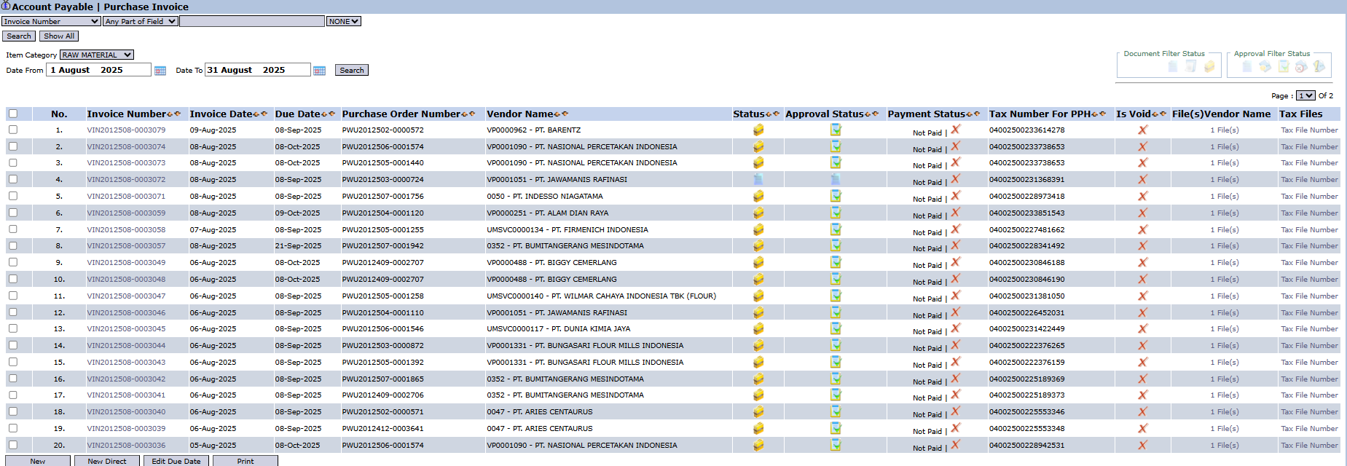Check the box for row 10
Screen dimensions: 1347x466
coord(13,279)
